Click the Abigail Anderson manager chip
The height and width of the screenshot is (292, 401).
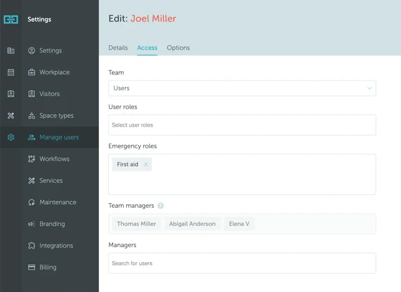(x=192, y=224)
